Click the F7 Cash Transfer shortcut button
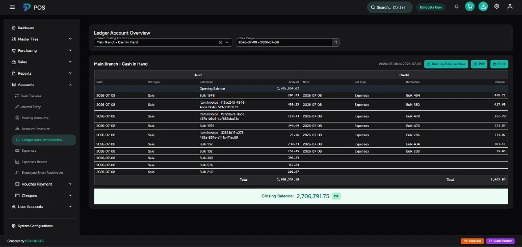This screenshot has width=522, height=247. (x=501, y=241)
